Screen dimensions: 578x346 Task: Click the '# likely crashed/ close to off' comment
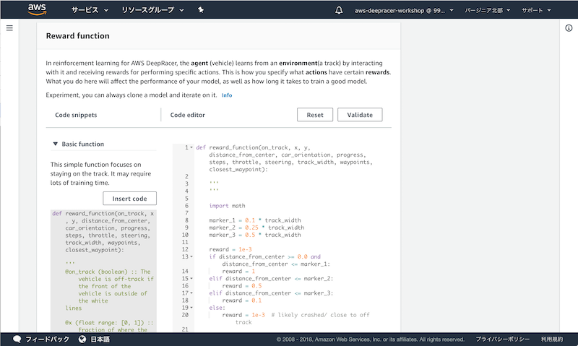click(320, 315)
